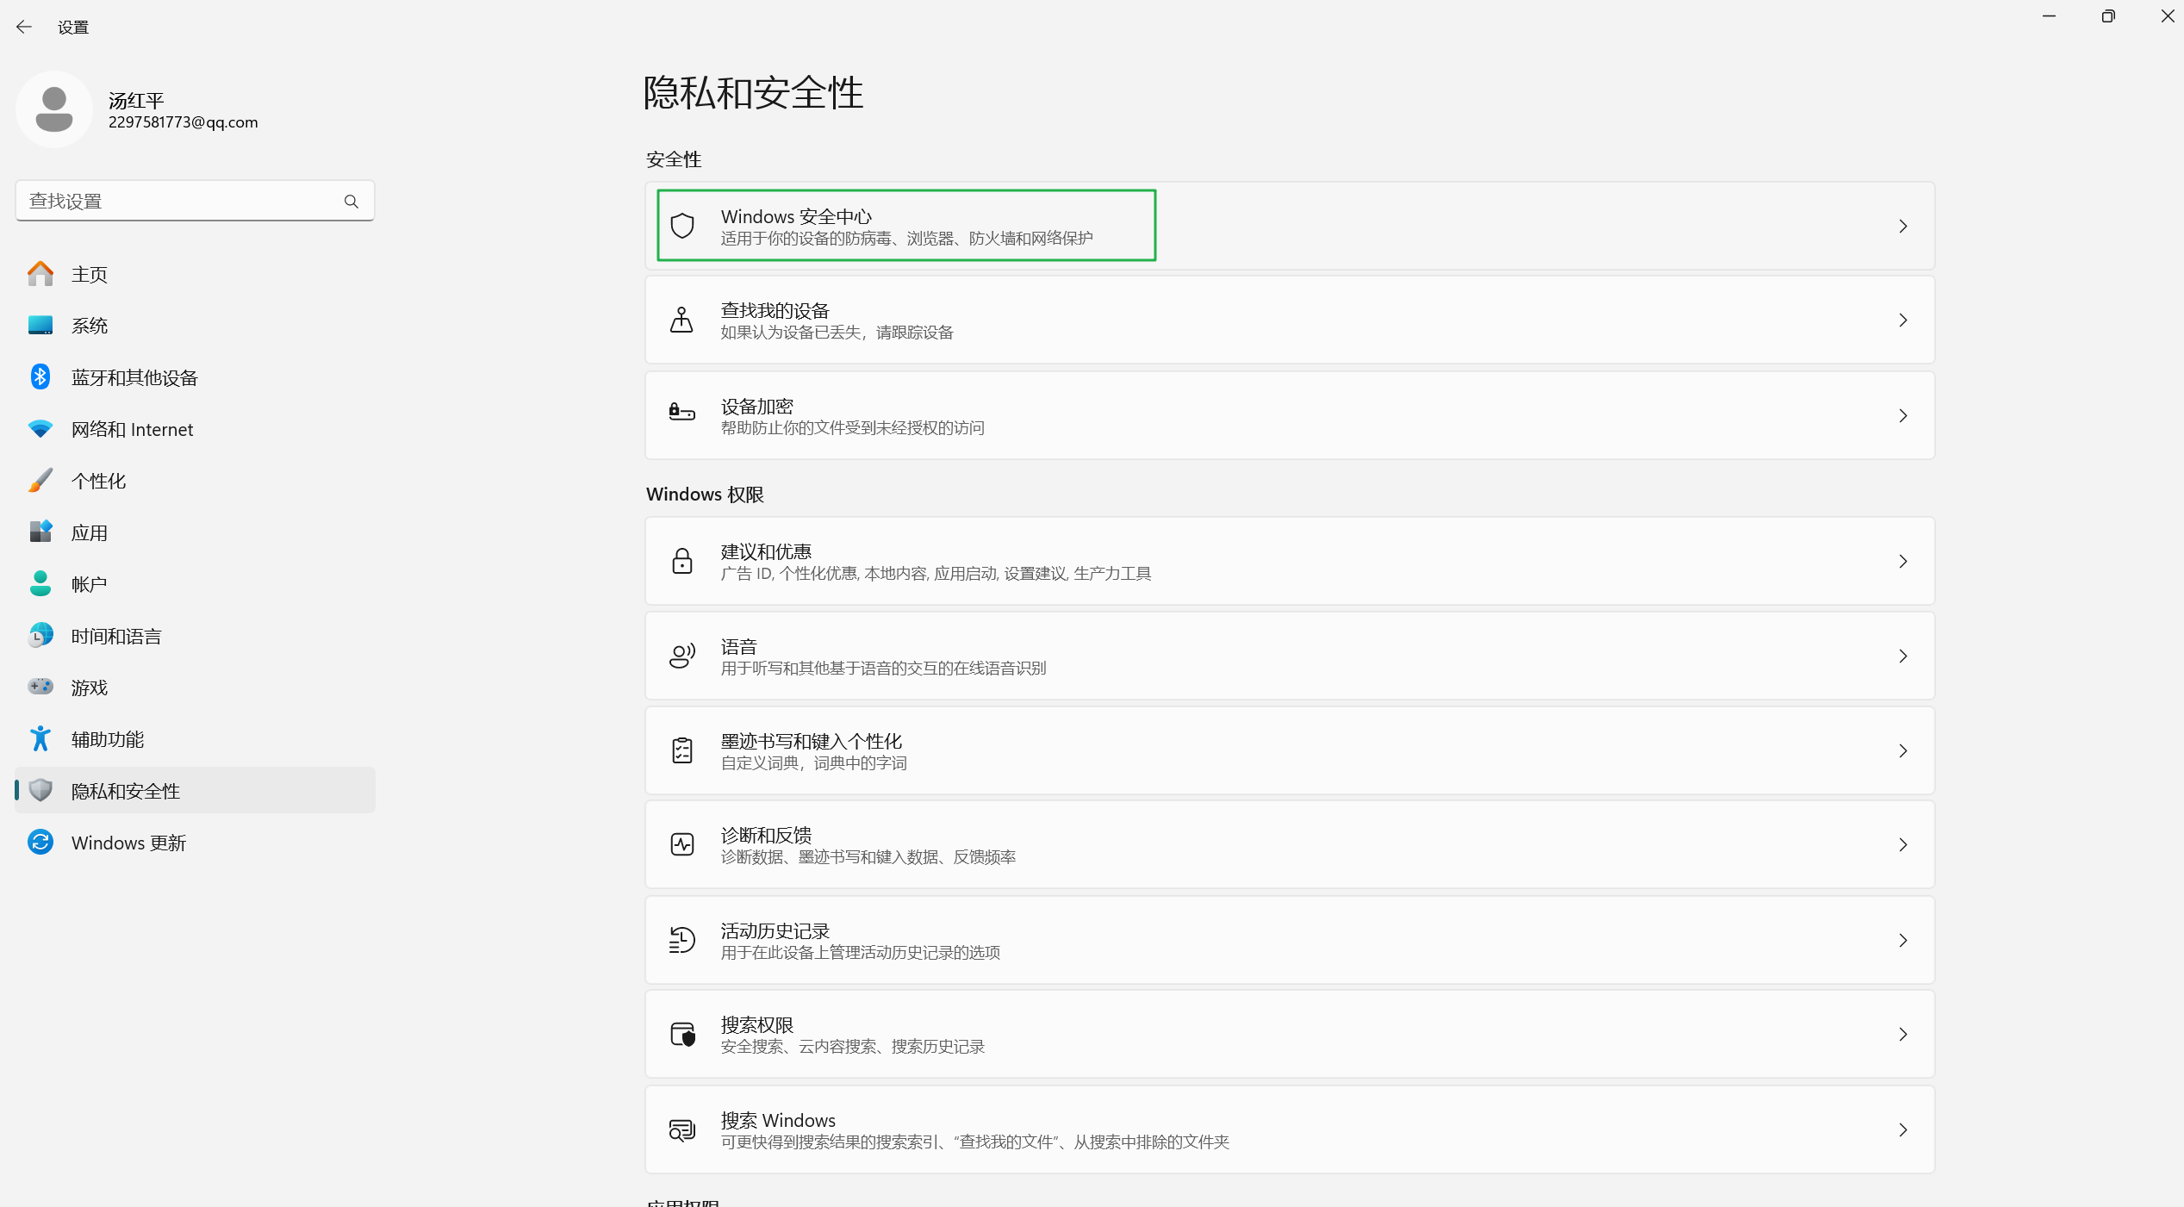
Task: Click the chevron on 搜索 Windows row
Action: [x=1903, y=1129]
